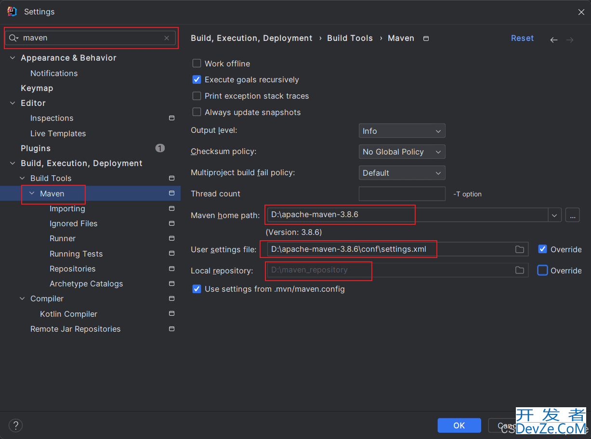Open the Checksum policy dropdown
Image resolution: width=591 pixels, height=439 pixels.
point(402,152)
